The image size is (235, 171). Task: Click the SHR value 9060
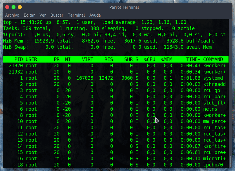click(127, 78)
